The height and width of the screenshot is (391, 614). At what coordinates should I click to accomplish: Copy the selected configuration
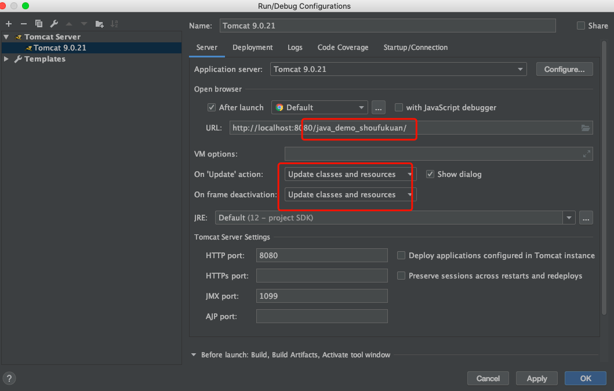tap(39, 24)
